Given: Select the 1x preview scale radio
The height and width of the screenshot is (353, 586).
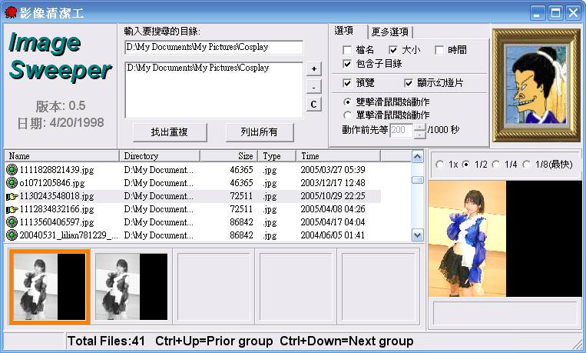Looking at the screenshot, I should 439,165.
